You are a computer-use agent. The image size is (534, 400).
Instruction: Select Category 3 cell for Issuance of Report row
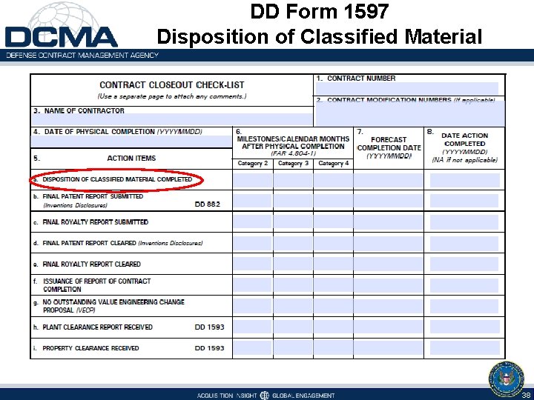point(293,285)
